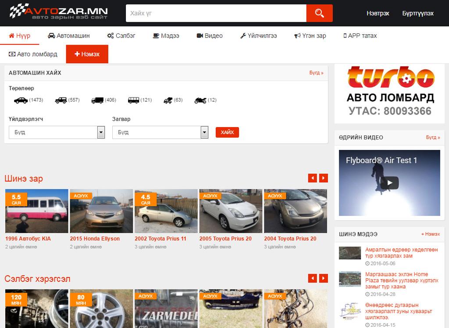Click the Бүртгүүлэх register link
Screen dimensions: 449x328
pyautogui.click(x=418, y=13)
